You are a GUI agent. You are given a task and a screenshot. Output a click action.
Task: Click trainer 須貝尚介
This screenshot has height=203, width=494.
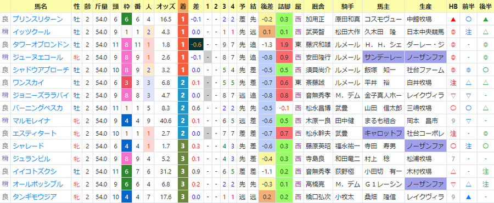[x=318, y=70]
